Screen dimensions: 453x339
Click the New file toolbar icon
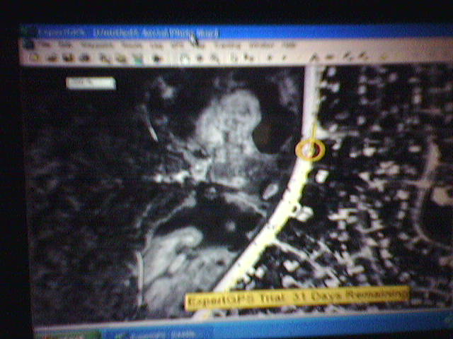tap(33, 58)
